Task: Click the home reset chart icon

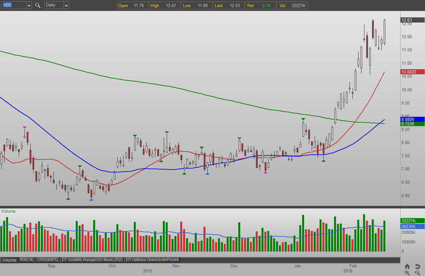Action: click(x=407, y=266)
